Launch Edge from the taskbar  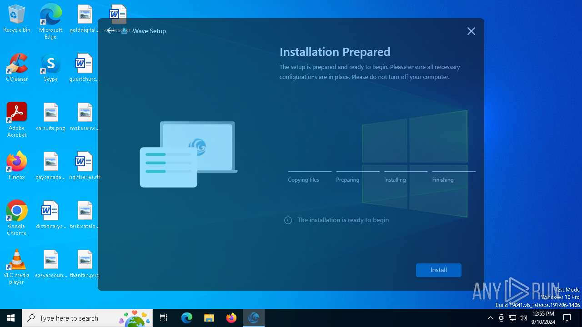point(187,318)
